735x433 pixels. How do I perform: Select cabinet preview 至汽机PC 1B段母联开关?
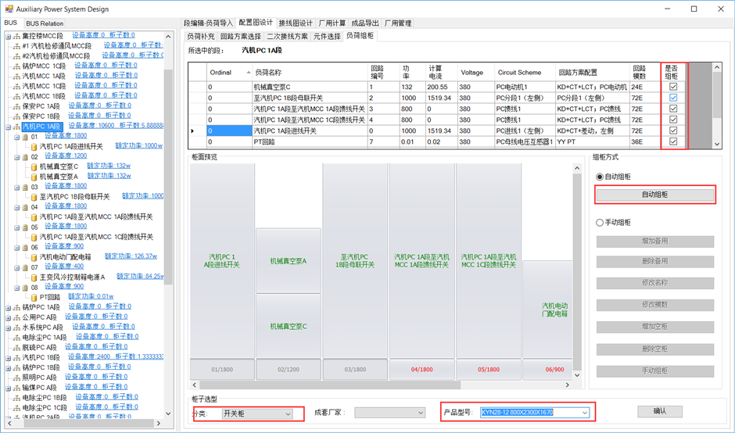[x=355, y=260]
